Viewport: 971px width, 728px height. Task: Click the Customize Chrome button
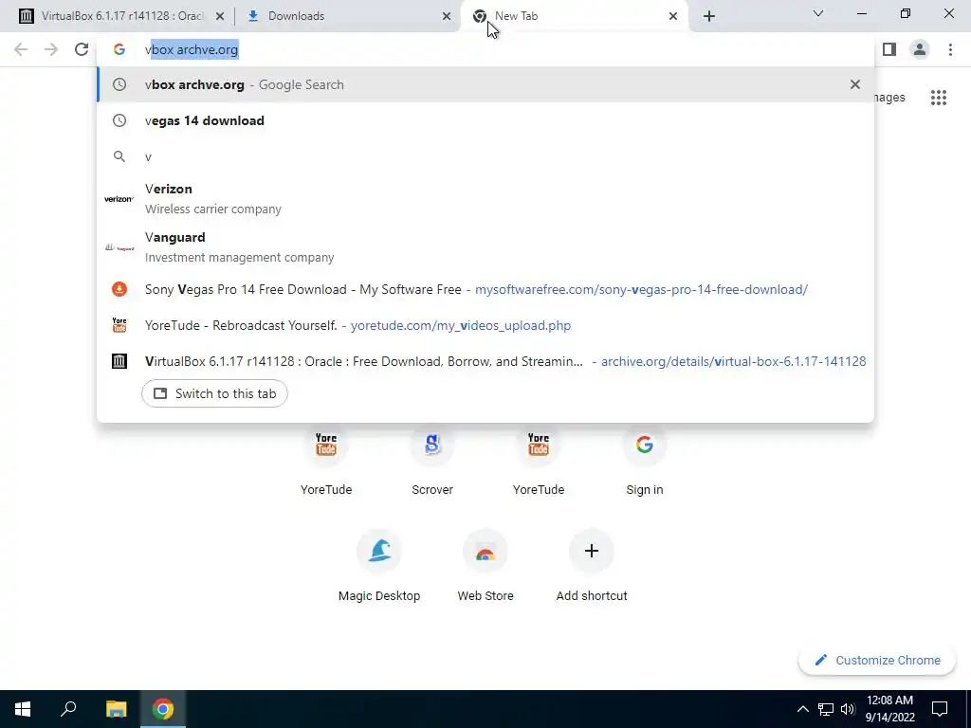tap(877, 661)
